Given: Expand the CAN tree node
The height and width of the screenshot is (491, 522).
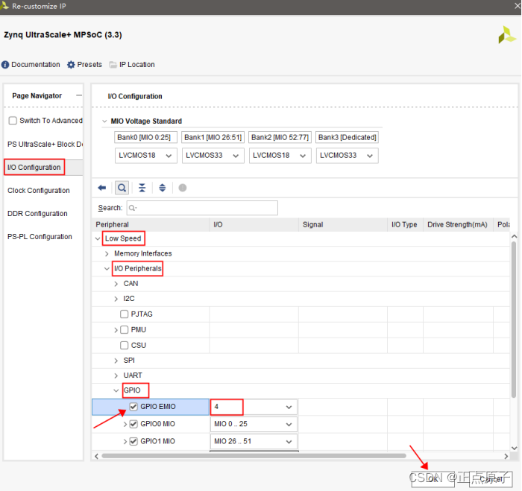Looking at the screenshot, I should 116,284.
